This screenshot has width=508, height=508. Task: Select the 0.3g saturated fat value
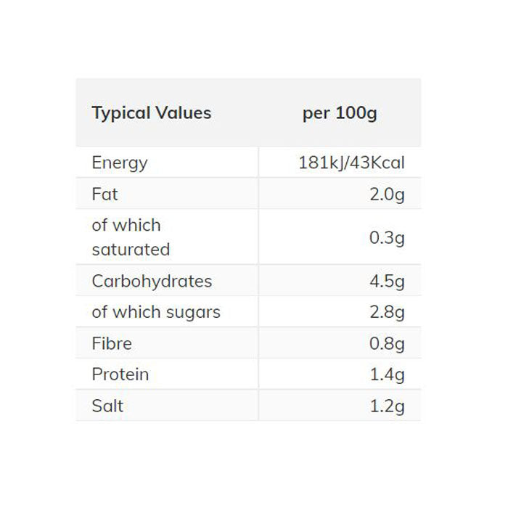387,237
